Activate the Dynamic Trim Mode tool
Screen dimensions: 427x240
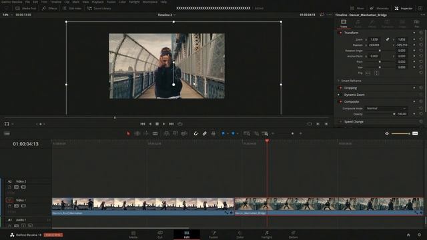tap(146, 133)
